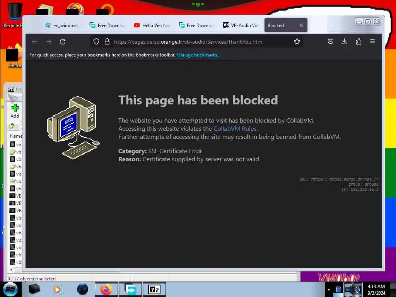Image resolution: width=396 pixels, height=297 pixels.
Task: Maximize the Firefox window
Action: 368,22
